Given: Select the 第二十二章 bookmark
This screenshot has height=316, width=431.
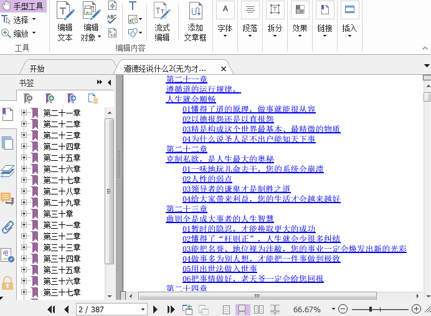Looking at the screenshot, I should [x=62, y=124].
